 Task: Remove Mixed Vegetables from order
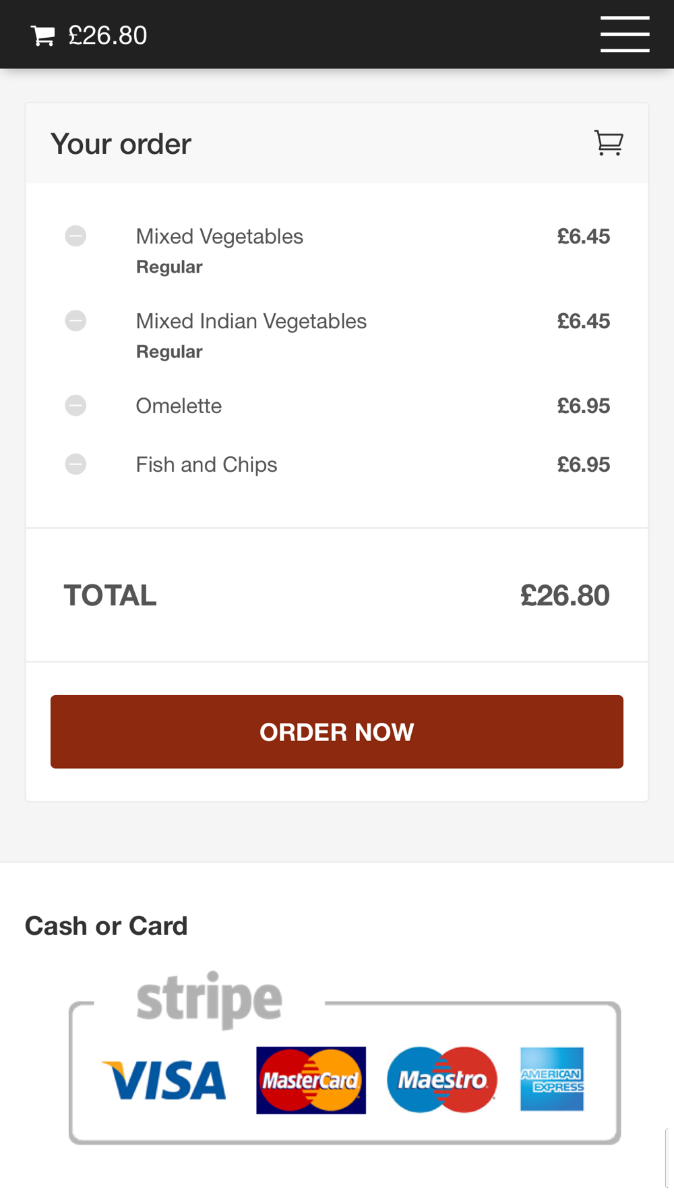click(75, 236)
